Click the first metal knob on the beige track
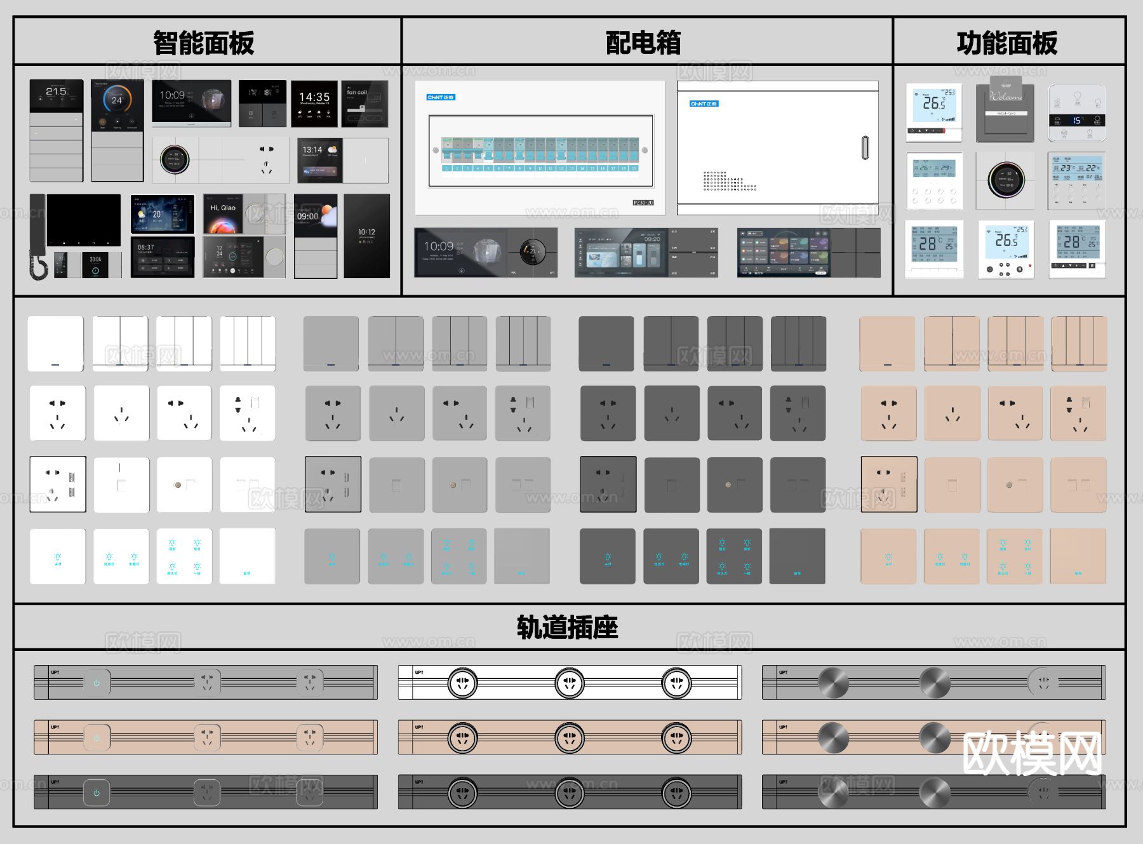1143x844 pixels. click(x=833, y=738)
